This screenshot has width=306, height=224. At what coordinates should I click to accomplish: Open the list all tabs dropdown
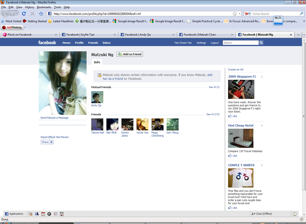pos(304,35)
